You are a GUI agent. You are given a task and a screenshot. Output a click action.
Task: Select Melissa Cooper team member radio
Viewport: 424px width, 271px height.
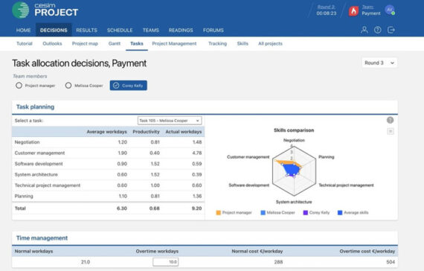coord(68,86)
